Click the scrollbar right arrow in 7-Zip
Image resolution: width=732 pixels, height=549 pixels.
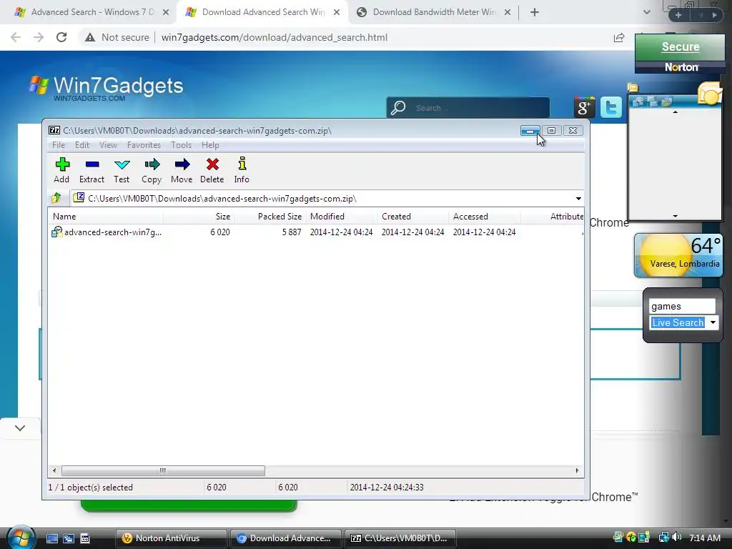(577, 470)
